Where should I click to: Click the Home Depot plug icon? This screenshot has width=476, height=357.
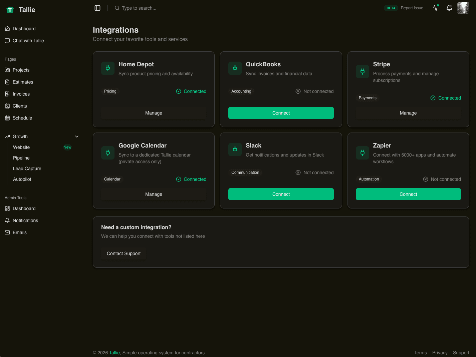point(108,68)
